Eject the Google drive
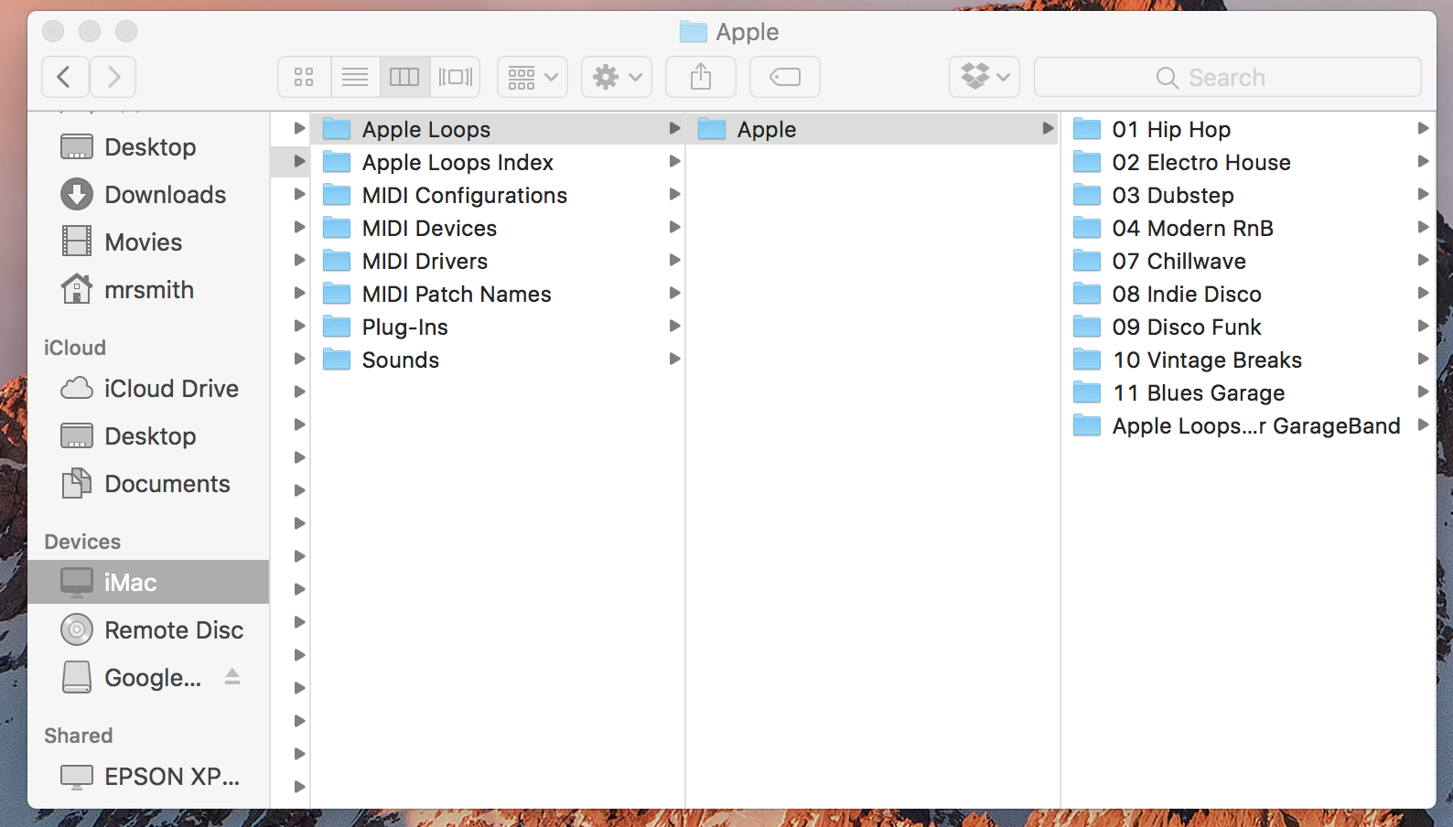This screenshot has height=827, width=1453. pyautogui.click(x=232, y=677)
